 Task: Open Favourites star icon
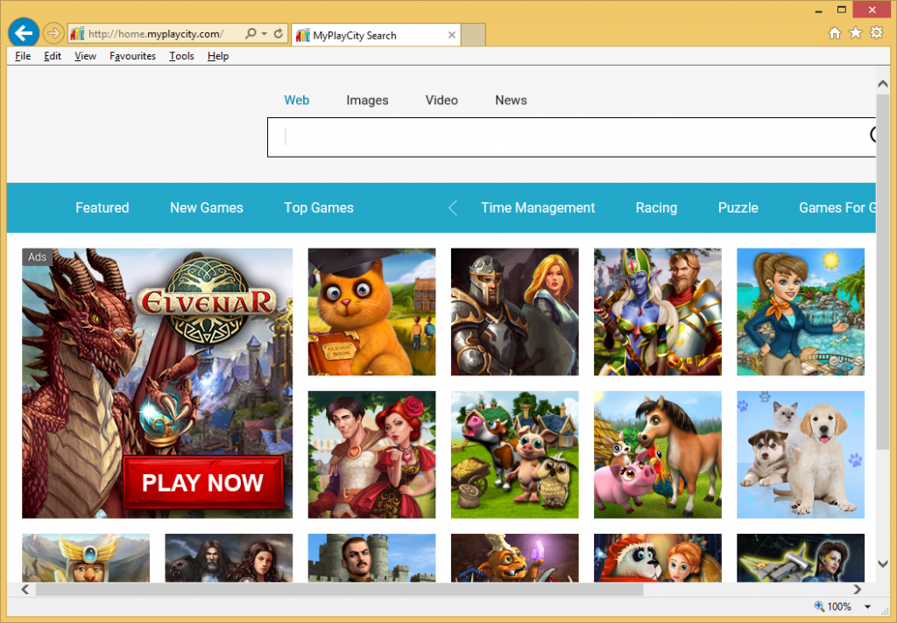tap(855, 33)
